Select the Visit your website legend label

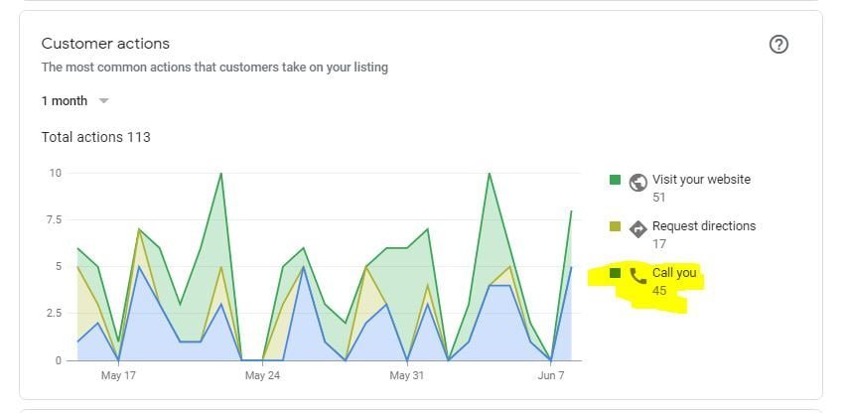click(701, 180)
